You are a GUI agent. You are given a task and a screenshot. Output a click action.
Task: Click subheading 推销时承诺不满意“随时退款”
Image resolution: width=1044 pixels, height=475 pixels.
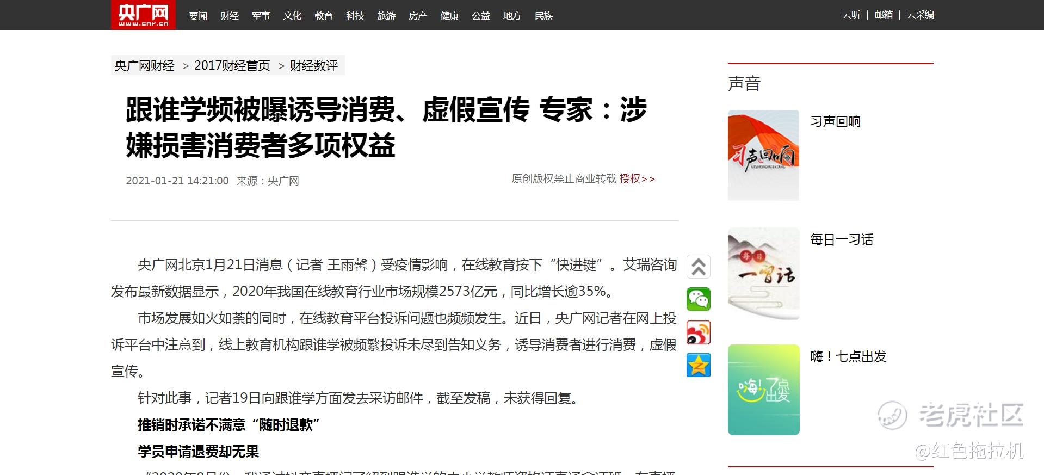pos(228,424)
